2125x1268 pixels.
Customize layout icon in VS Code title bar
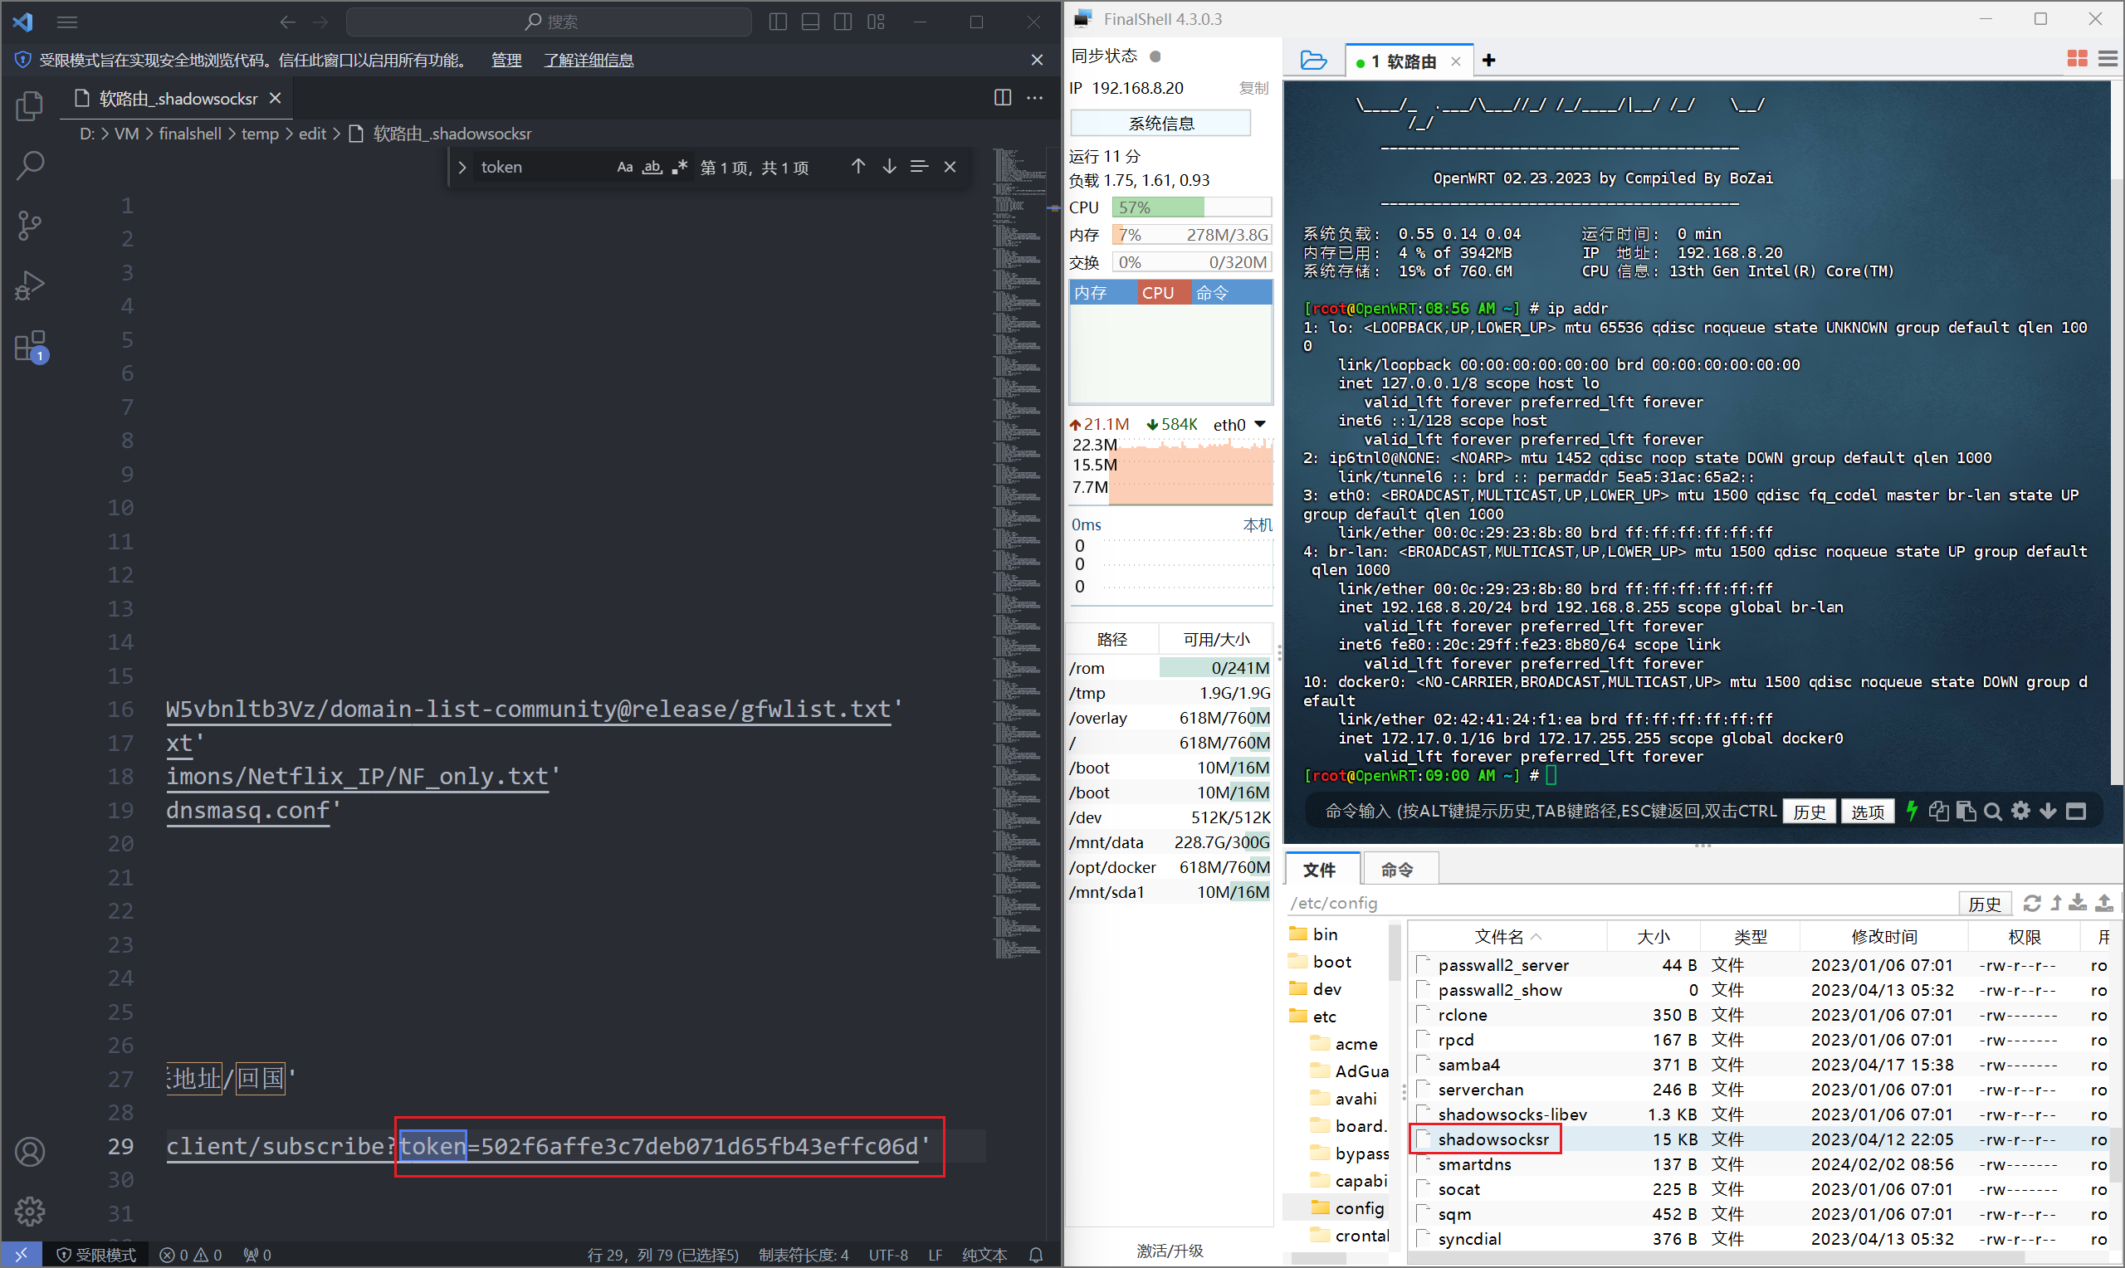point(876,22)
